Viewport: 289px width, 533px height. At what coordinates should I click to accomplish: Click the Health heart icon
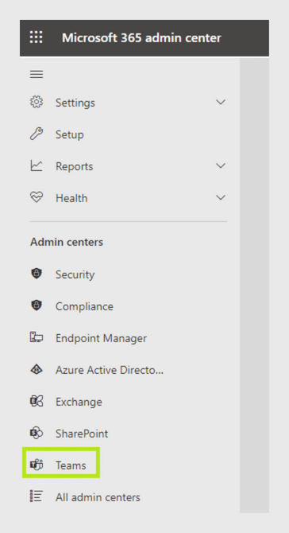tap(37, 197)
